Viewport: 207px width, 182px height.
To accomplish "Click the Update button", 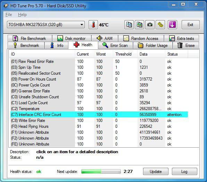I will (x=156, y=172).
